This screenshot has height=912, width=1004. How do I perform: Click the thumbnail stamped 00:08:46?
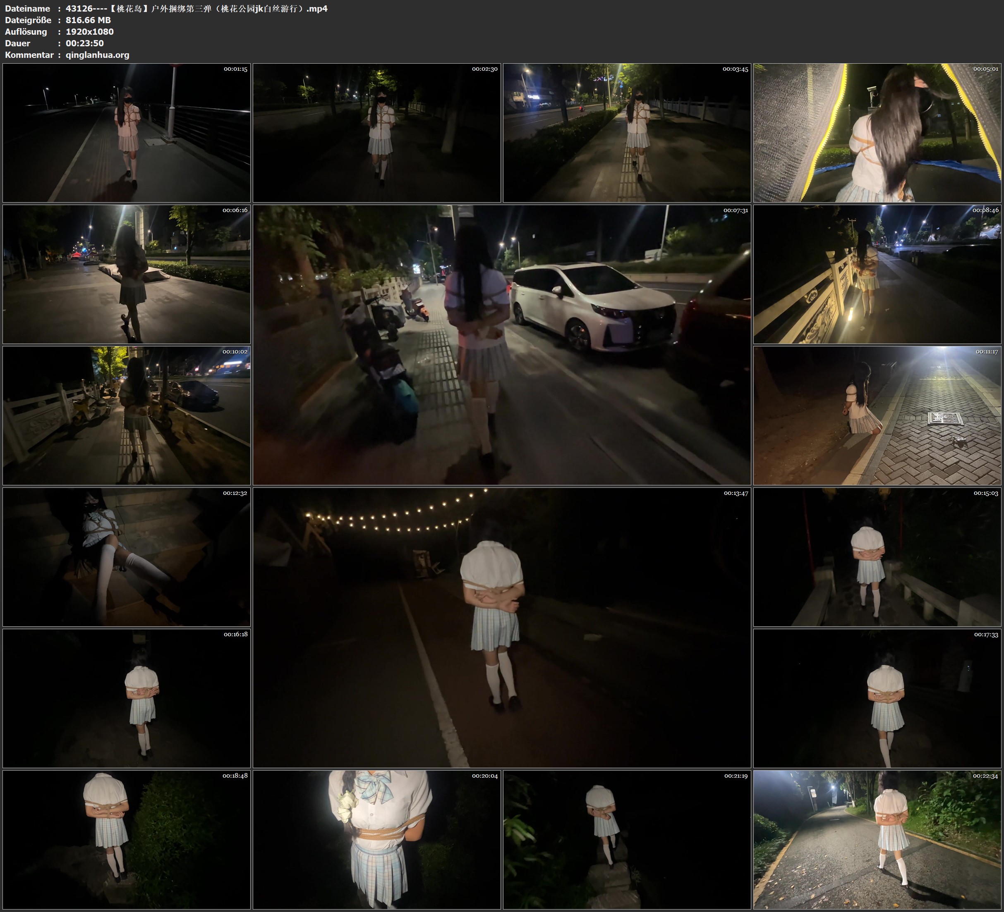(x=877, y=274)
